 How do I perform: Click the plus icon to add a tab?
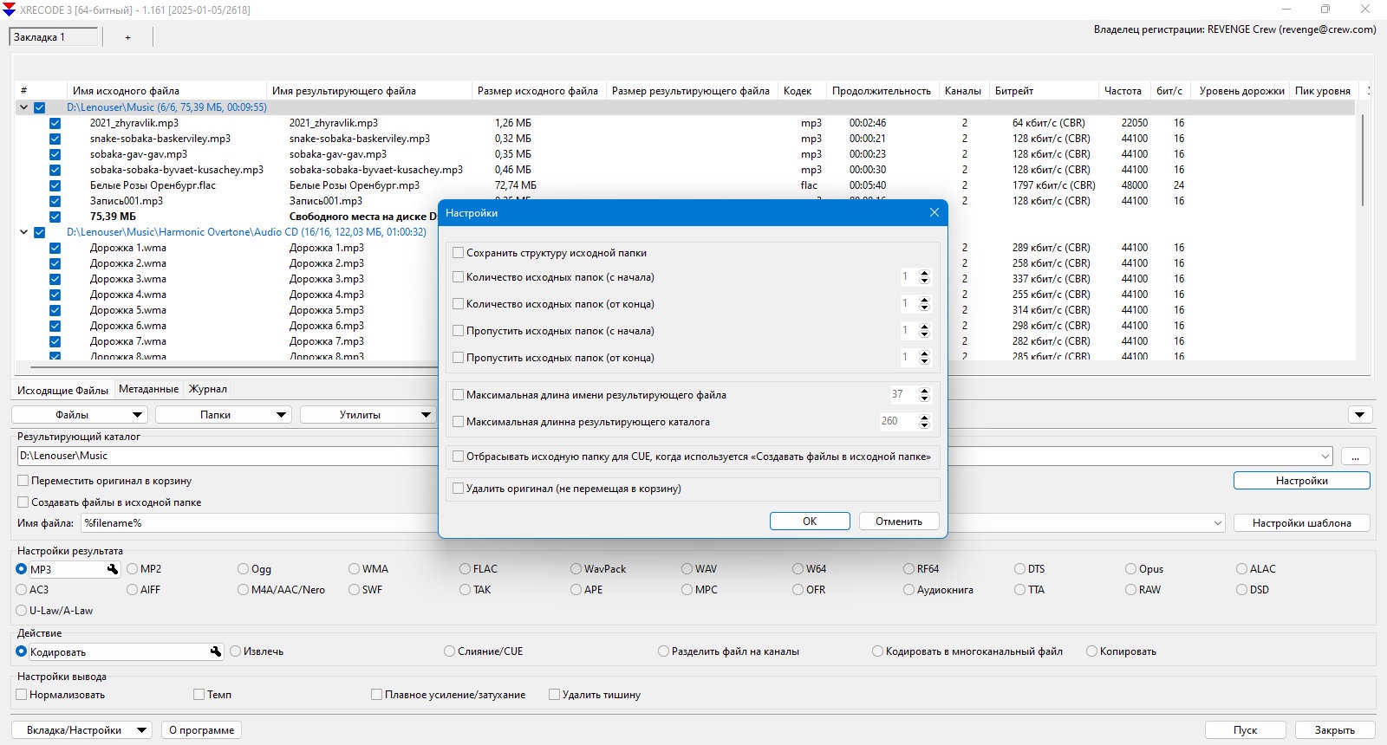[x=127, y=37]
